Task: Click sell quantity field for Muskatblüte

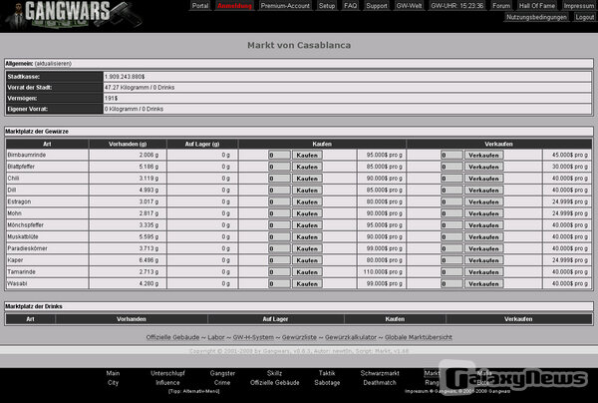Action: click(451, 237)
